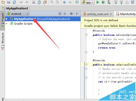This screenshot has height=101, width=136.
Task: Navigate Back with blue left arrow
Action: (64, 2)
